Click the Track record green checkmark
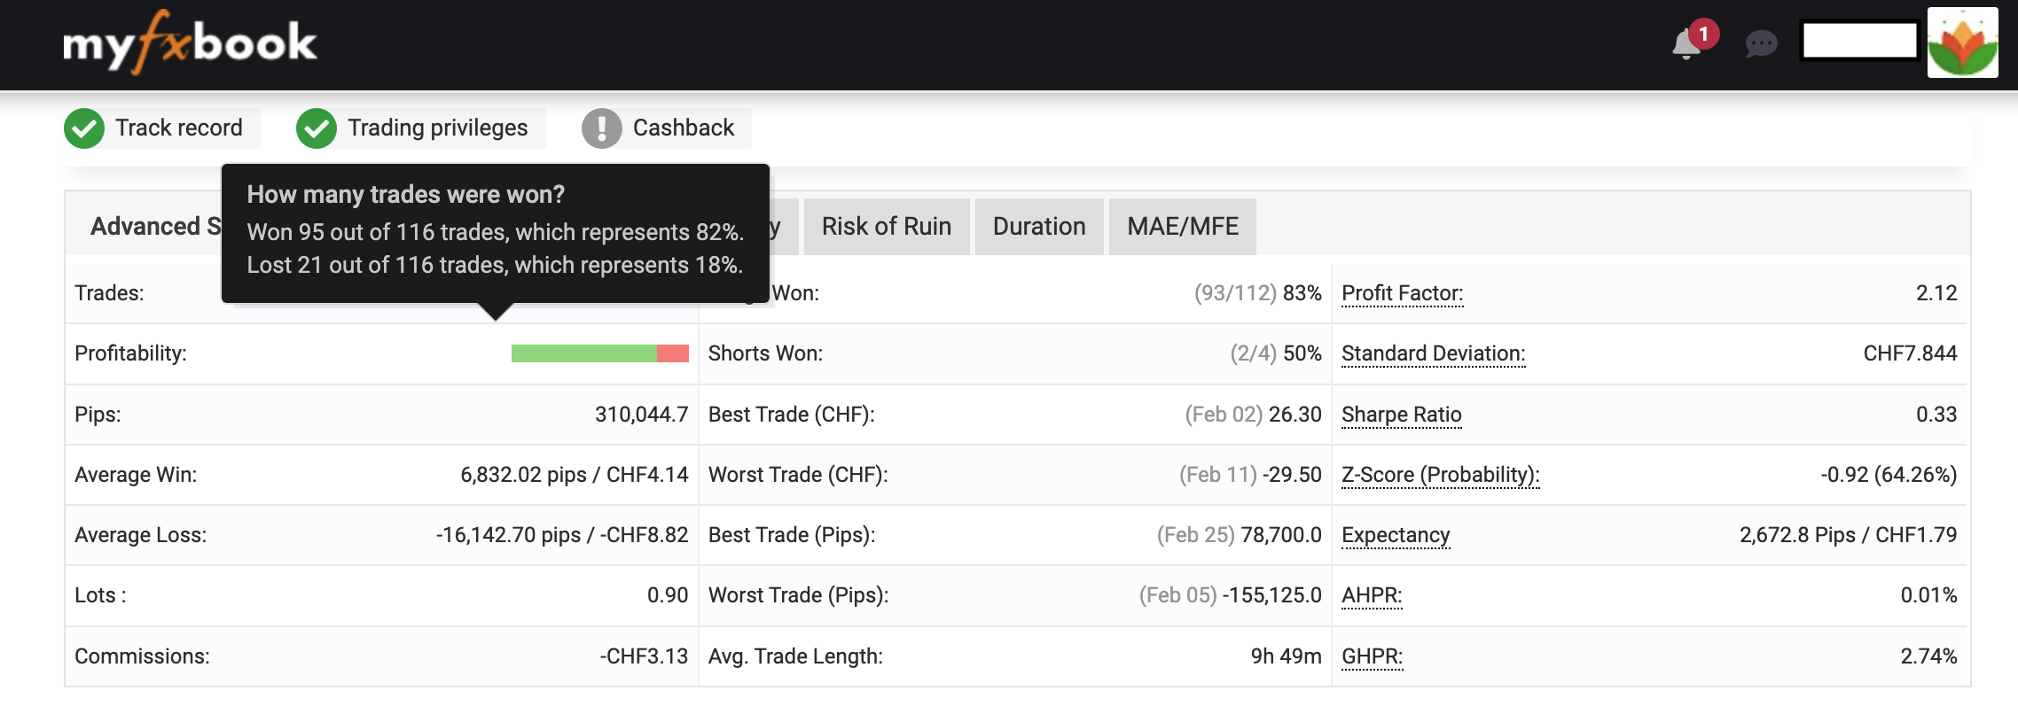This screenshot has height=714, width=2018. [x=84, y=128]
